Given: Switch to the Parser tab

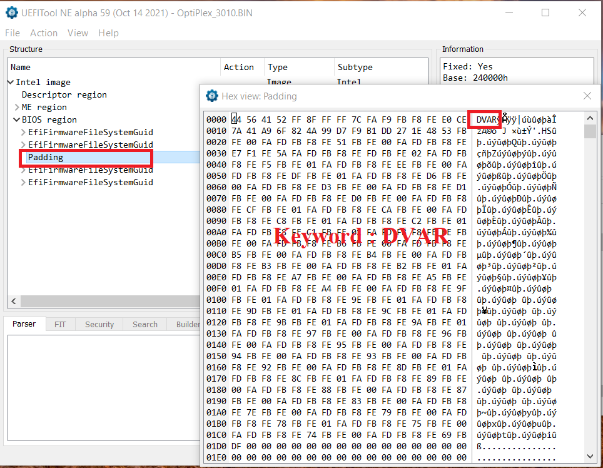Looking at the screenshot, I should click(24, 324).
